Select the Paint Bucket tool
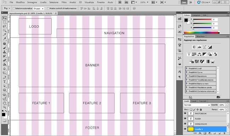 5,64
